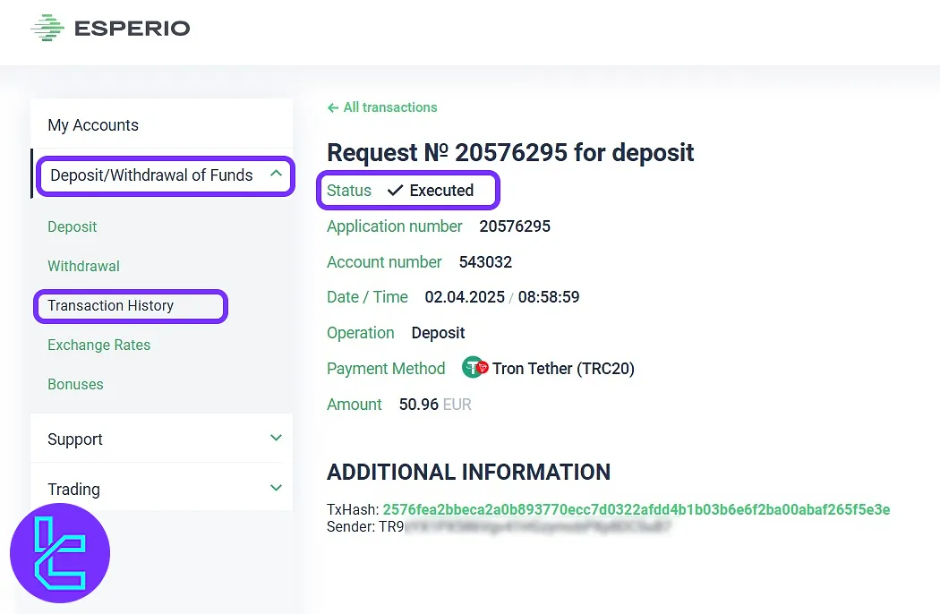Click the Date / Time label

tap(367, 297)
